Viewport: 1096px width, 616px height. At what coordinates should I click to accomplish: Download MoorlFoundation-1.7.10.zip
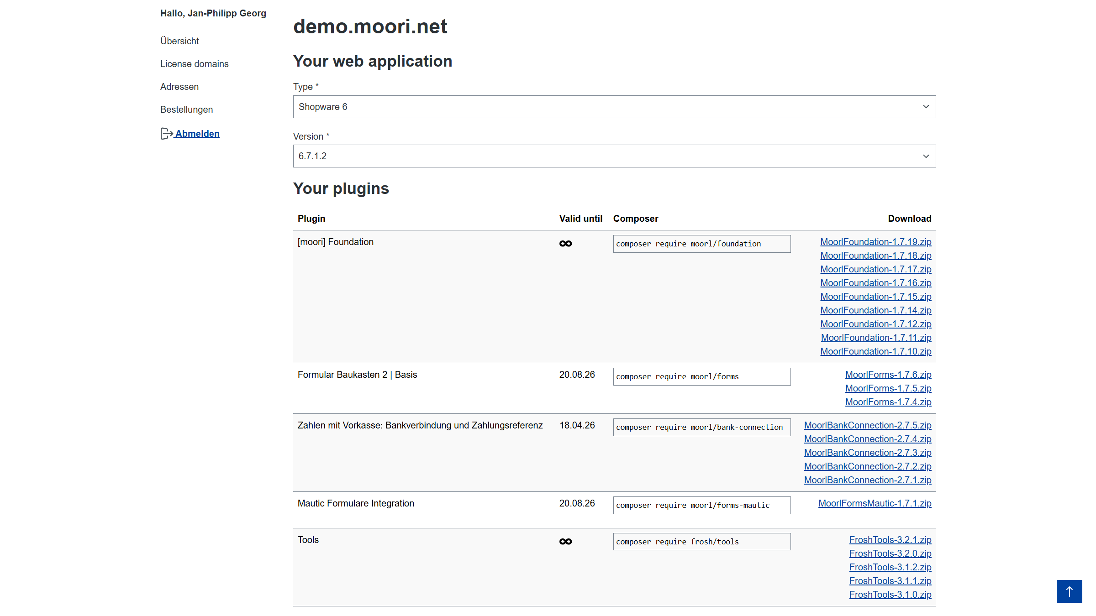(875, 351)
